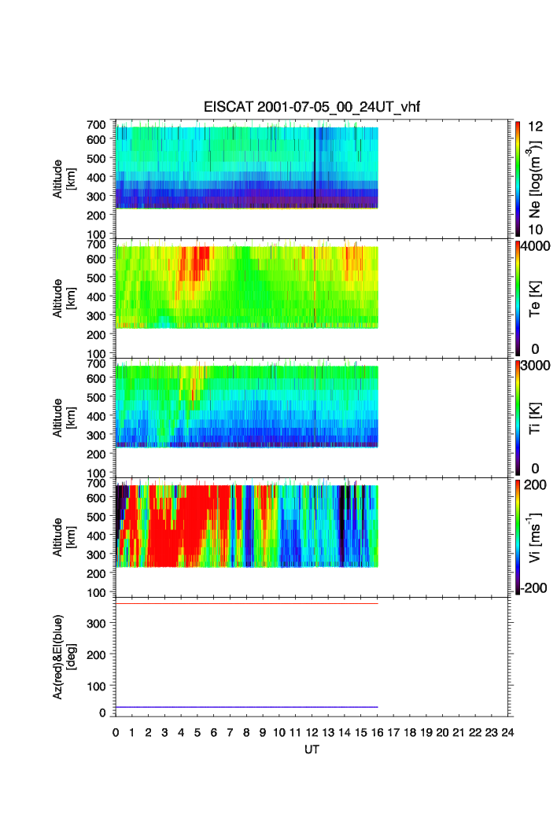Image resolution: width=557 pixels, height=836 pixels.
Task: Click the Te [K] color bar label
Action: pyautogui.click(x=536, y=299)
